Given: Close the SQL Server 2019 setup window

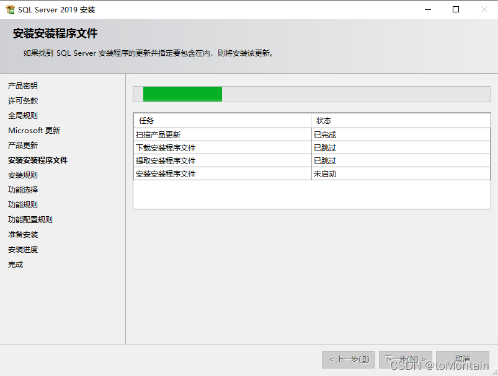Looking at the screenshot, I should [x=484, y=9].
